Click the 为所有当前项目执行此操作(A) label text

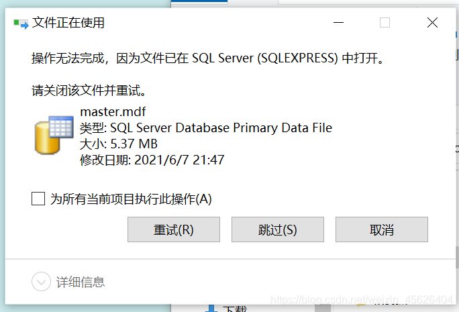coord(131,199)
